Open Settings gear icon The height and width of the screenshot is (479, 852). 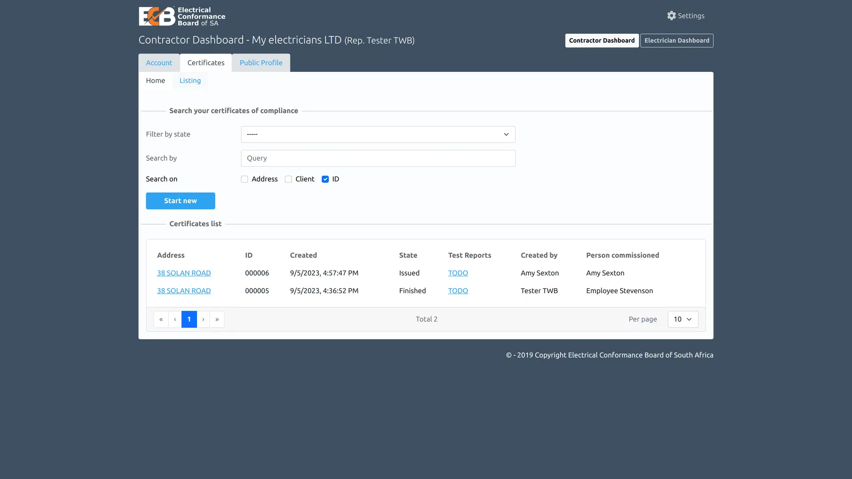pos(671,16)
